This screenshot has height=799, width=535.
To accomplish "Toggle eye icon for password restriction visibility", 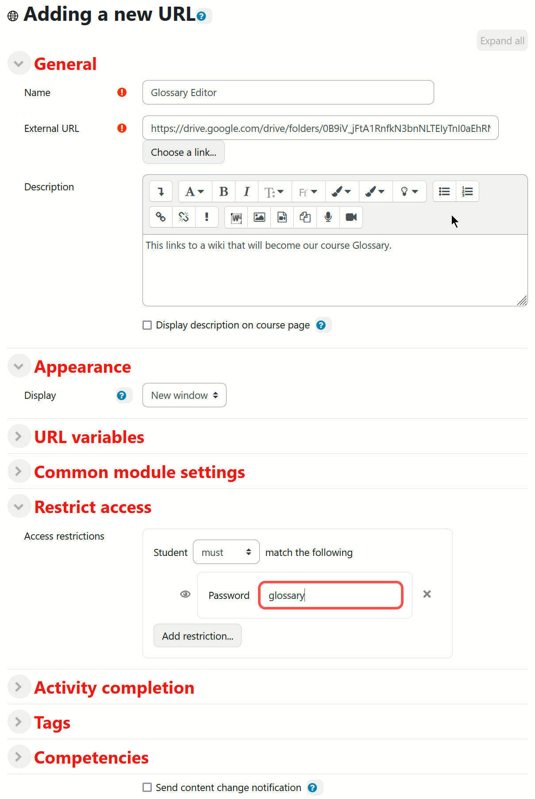I will tap(185, 594).
